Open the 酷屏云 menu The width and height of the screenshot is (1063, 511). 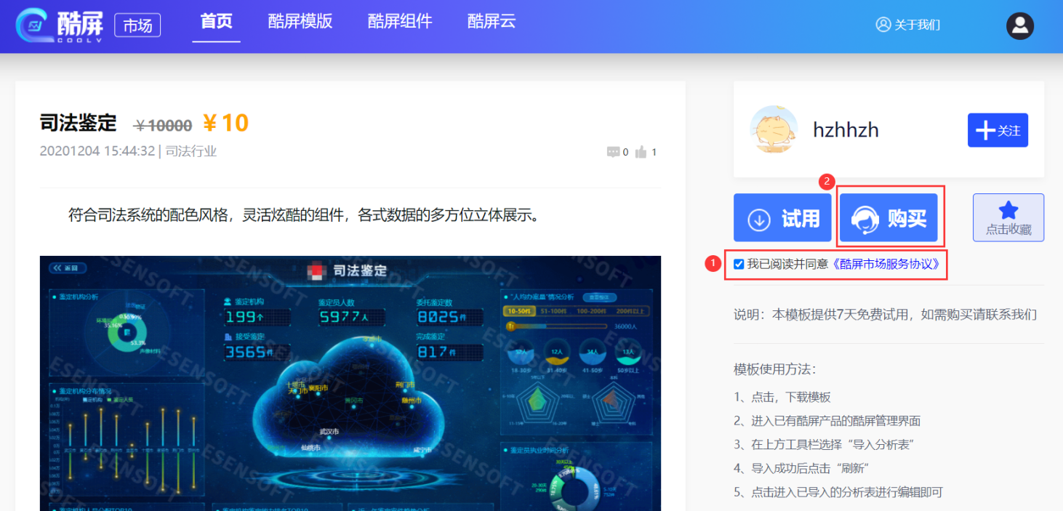[x=492, y=22]
